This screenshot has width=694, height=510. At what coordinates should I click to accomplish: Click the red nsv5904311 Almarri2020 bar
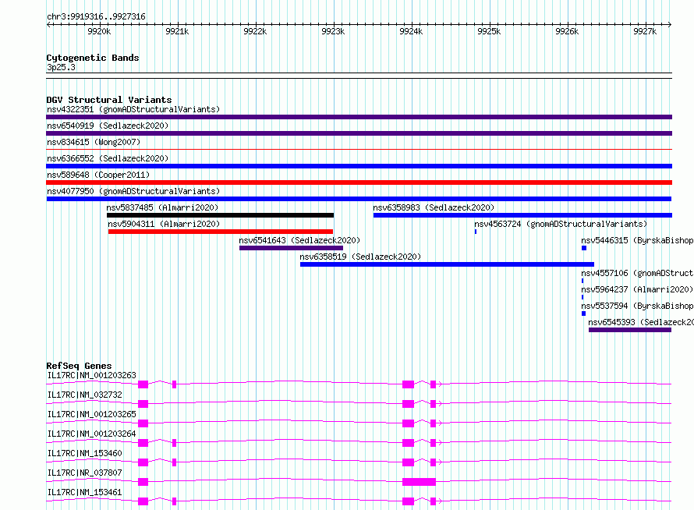click(221, 232)
